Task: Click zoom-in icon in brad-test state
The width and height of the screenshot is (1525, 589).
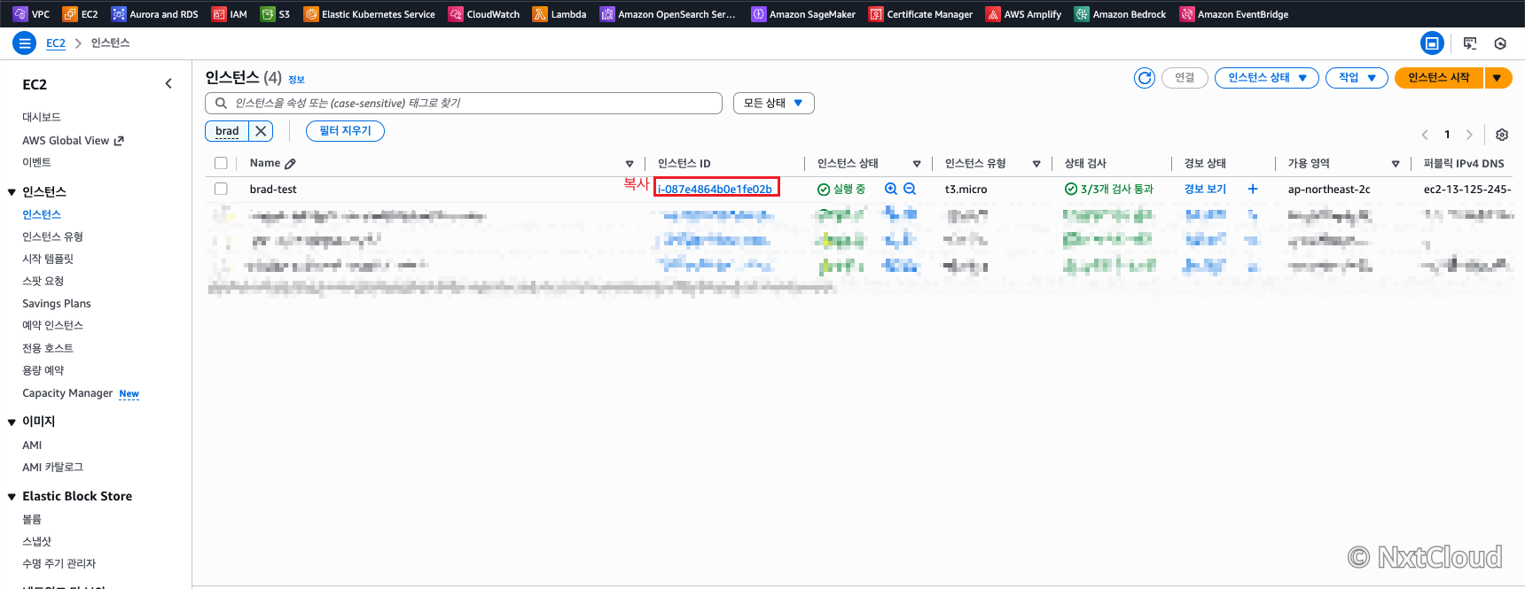Action: point(891,189)
